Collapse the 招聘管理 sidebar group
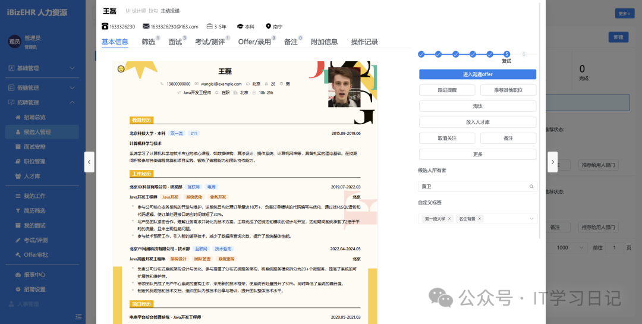The width and height of the screenshot is (642, 324). 72,103
